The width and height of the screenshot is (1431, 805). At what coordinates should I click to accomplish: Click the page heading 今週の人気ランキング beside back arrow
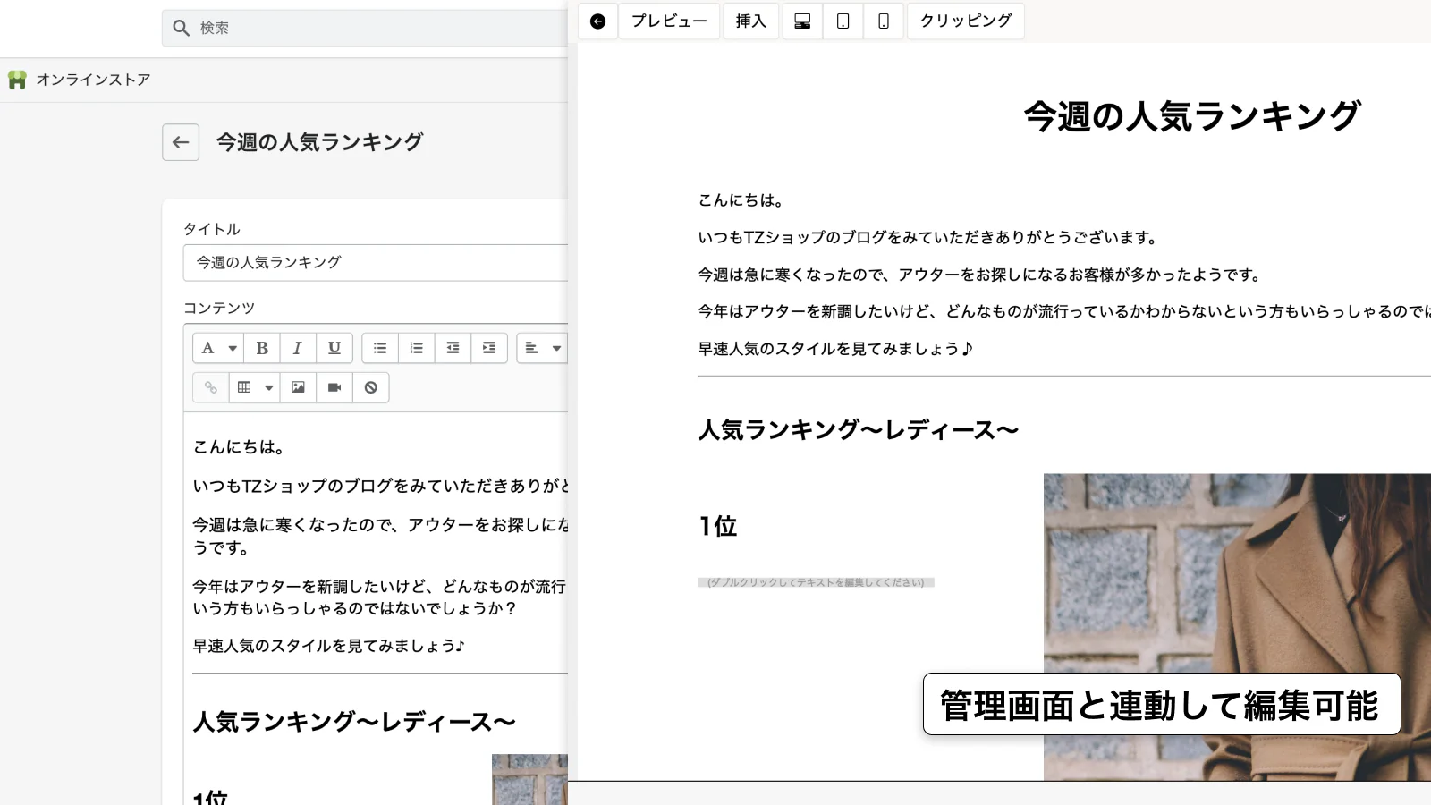click(319, 142)
